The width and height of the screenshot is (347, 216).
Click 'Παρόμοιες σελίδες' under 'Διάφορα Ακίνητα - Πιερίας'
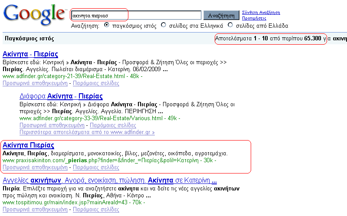(x=113, y=125)
